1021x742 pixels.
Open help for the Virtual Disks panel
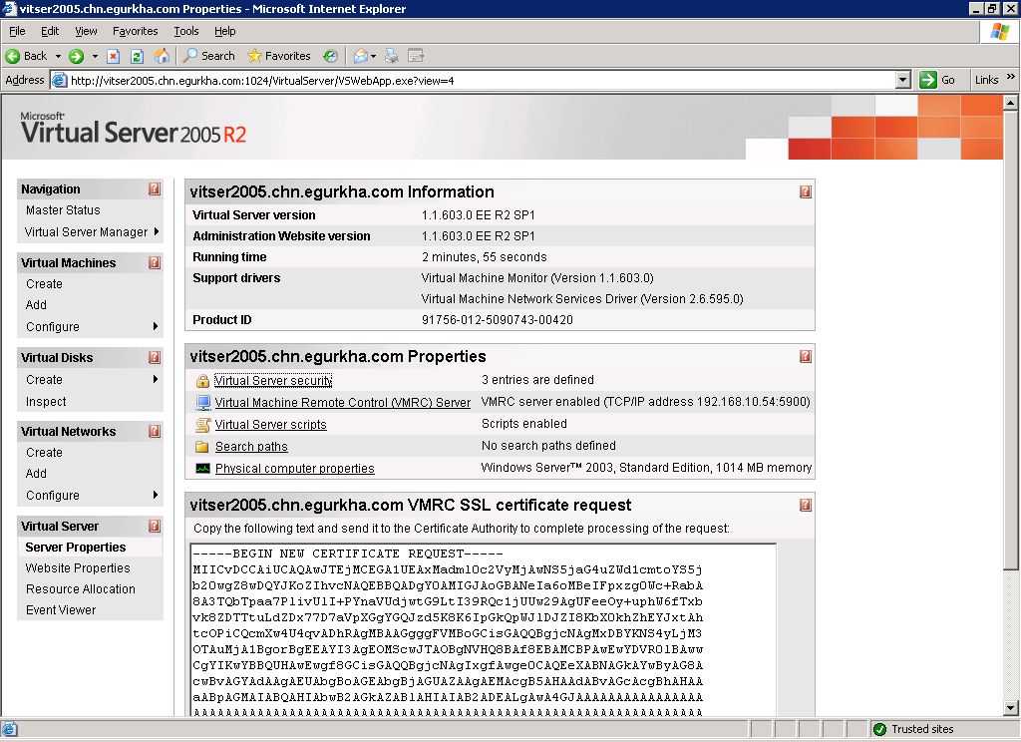pyautogui.click(x=155, y=357)
